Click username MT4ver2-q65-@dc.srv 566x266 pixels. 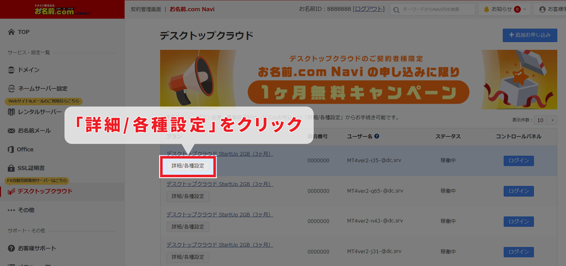click(x=375, y=191)
